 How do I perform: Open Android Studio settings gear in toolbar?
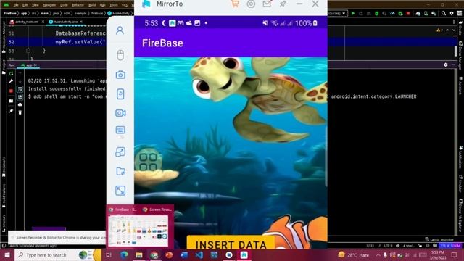coord(452,13)
